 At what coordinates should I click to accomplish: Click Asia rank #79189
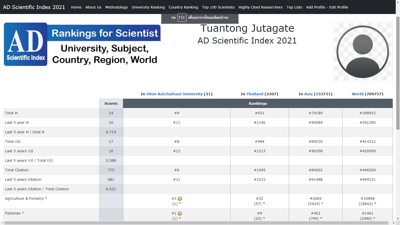(x=315, y=113)
